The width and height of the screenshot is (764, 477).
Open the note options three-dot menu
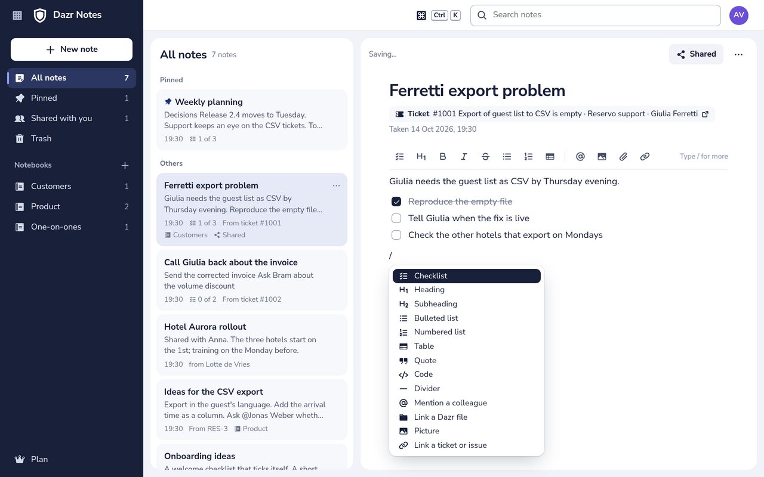point(739,54)
